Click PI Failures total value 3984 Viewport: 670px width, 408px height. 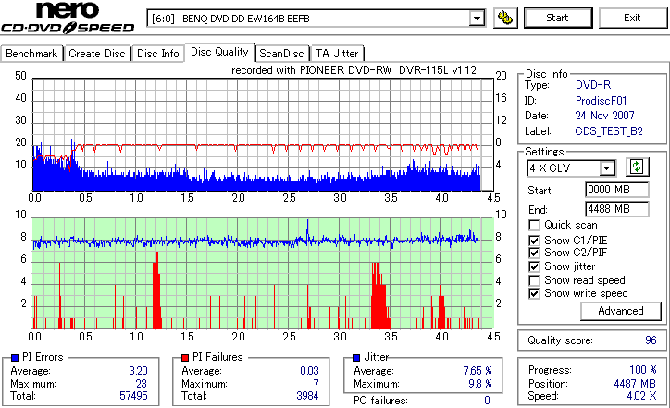click(x=307, y=396)
